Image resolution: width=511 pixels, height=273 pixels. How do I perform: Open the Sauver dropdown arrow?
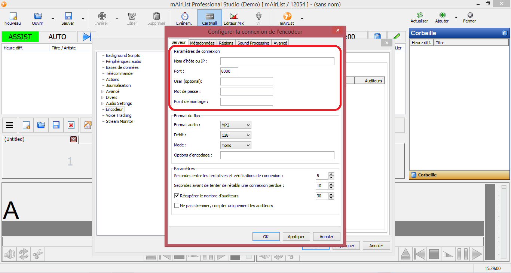tap(83, 18)
